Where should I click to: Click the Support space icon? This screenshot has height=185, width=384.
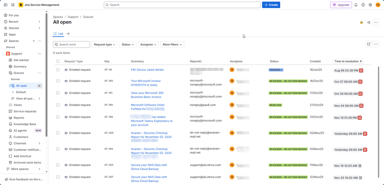coord(8,54)
